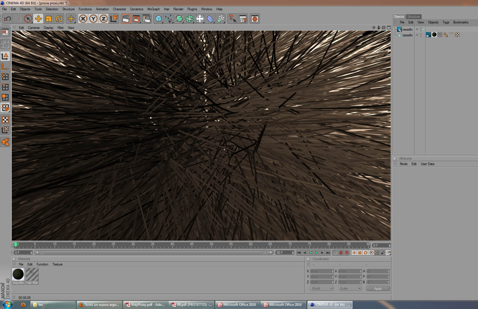Open VrayProxy.pdf from the taskbar
Screen dimensions: 478x309
pos(145,305)
